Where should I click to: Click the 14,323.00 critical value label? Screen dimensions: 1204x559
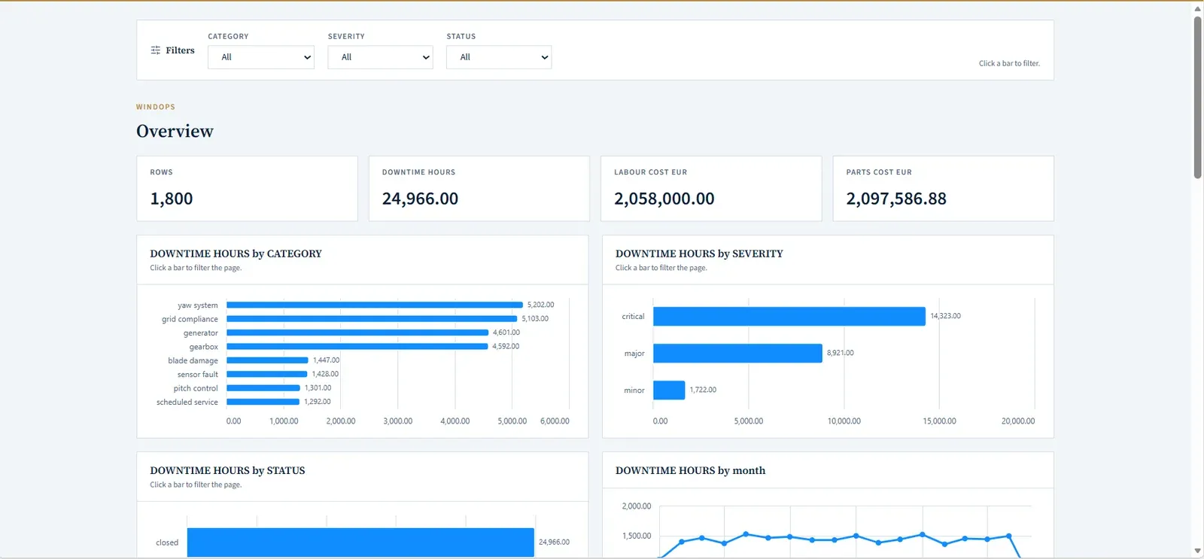pyautogui.click(x=945, y=316)
